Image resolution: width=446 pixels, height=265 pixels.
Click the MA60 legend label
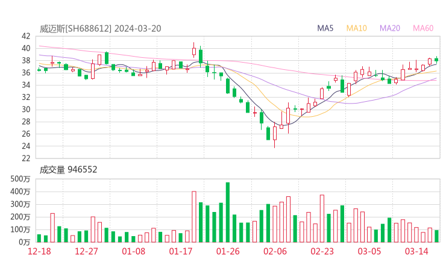[423, 28]
